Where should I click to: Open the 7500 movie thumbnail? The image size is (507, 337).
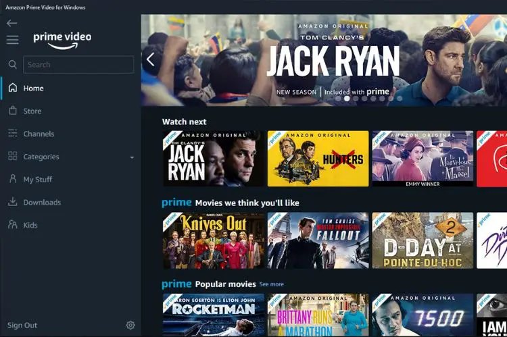[422, 315]
